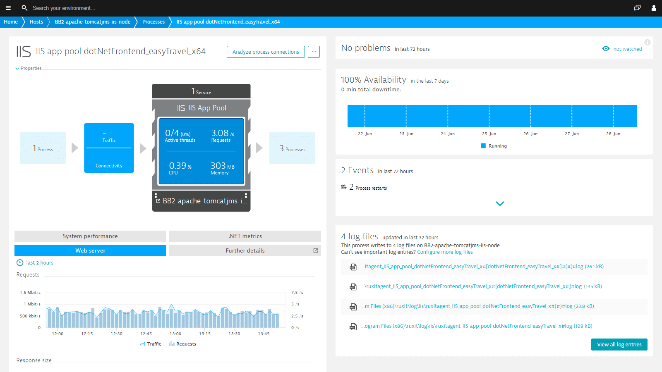The height and width of the screenshot is (372, 662).
Task: Click the search magnifier icon
Action: (24, 8)
